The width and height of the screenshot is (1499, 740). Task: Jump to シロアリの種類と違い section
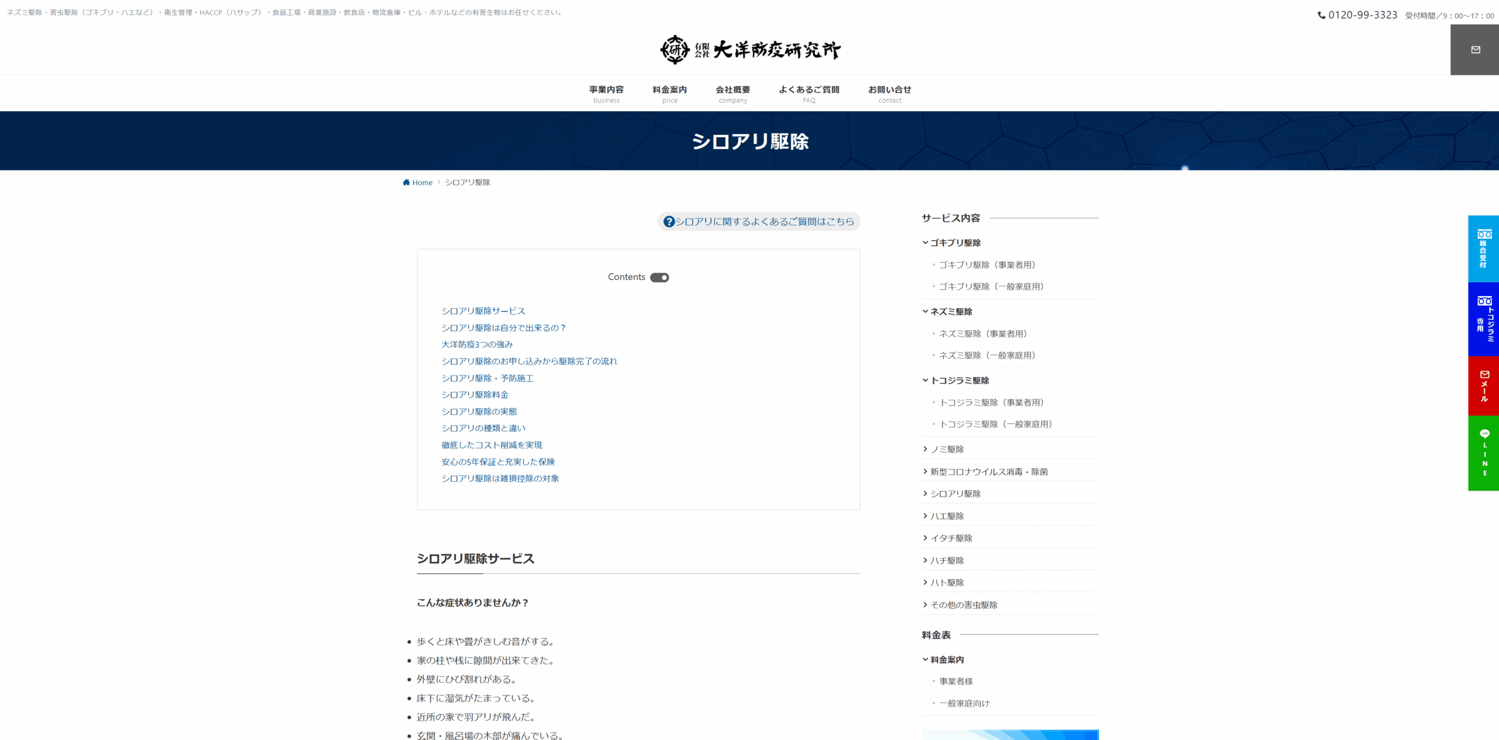click(x=484, y=428)
